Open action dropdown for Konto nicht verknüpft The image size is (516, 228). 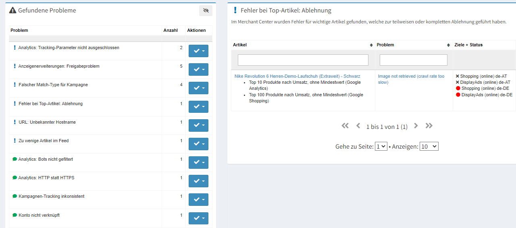click(x=198, y=218)
